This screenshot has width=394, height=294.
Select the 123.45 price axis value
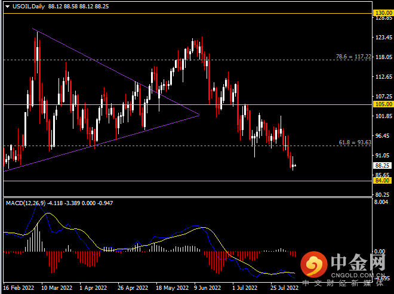click(x=384, y=38)
